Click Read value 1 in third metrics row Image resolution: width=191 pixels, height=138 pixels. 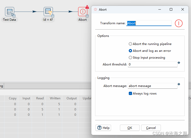[x=42, y=115]
